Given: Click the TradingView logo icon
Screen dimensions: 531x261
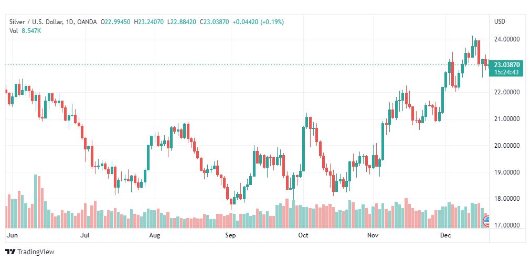Looking at the screenshot, I should [10, 252].
